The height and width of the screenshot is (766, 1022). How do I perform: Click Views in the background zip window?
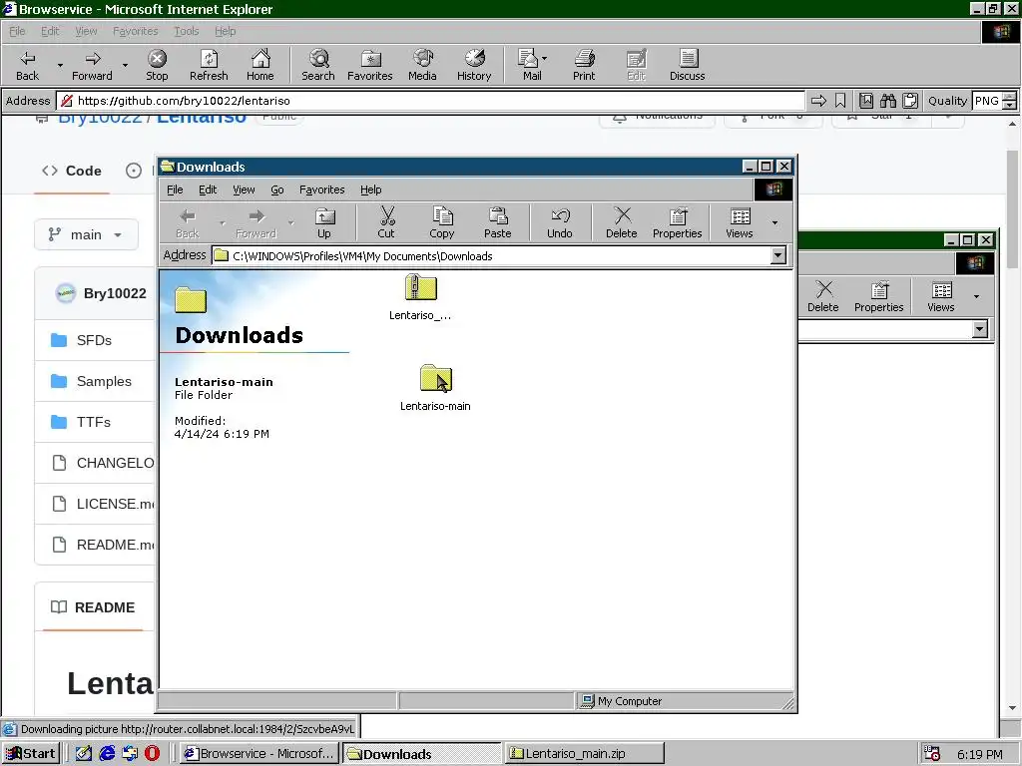(x=940, y=297)
